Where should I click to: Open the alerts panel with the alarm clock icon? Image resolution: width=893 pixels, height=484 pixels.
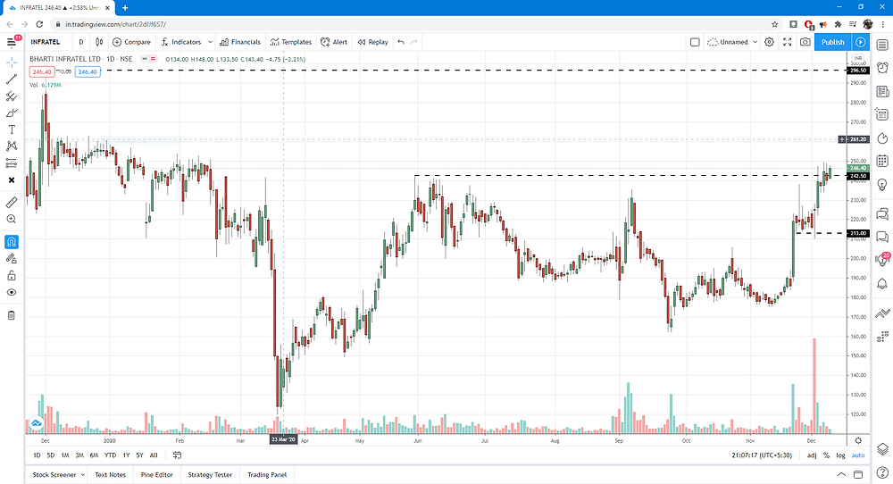882,68
